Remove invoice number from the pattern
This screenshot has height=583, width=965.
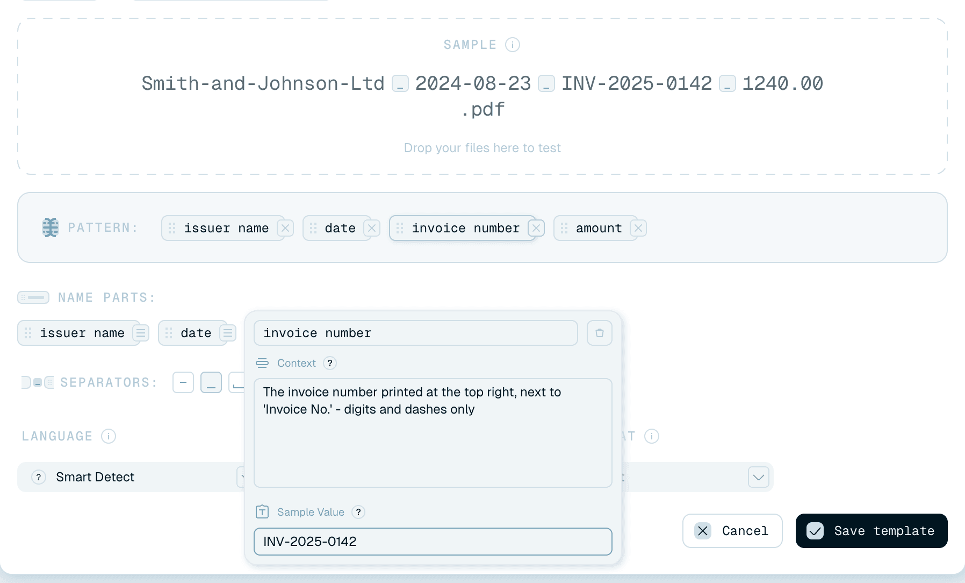tap(536, 228)
